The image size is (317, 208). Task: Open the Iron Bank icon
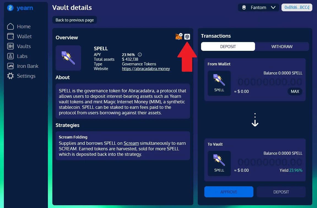tap(10, 66)
